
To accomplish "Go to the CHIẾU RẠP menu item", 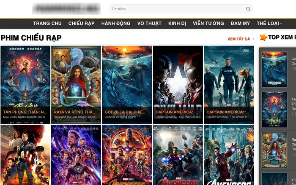I will click(81, 24).
